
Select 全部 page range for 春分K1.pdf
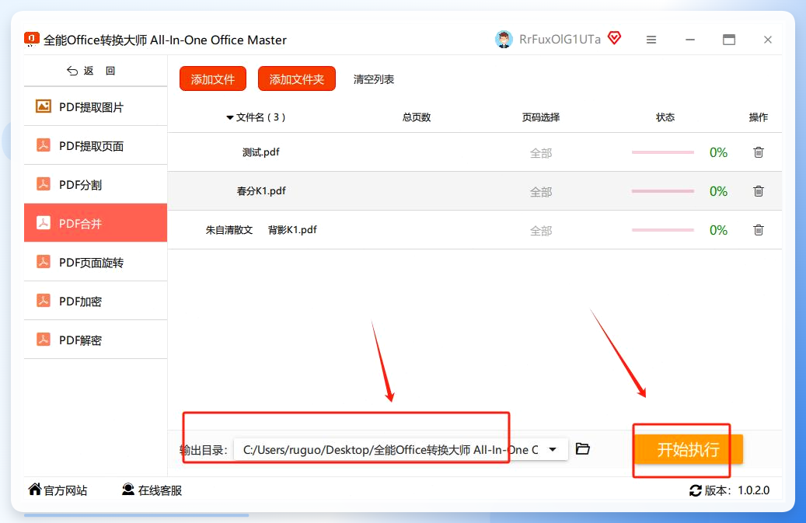(541, 192)
